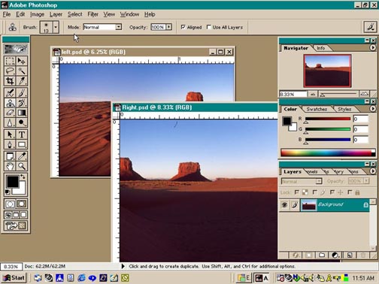The height and width of the screenshot is (284, 379).
Task: Select the Eraser tool
Action: tap(10, 113)
